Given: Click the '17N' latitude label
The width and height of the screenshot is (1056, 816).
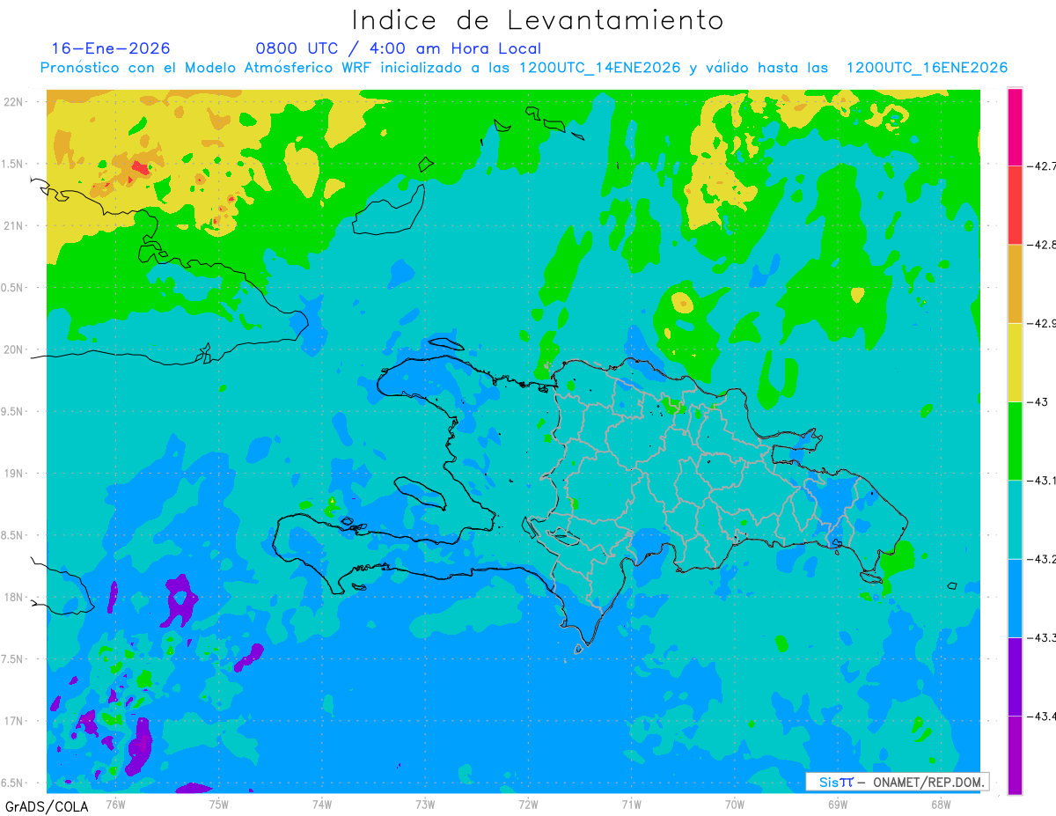Looking at the screenshot, I should tap(13, 721).
